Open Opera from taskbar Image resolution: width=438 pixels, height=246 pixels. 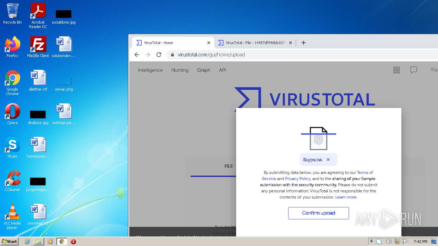pos(73,242)
